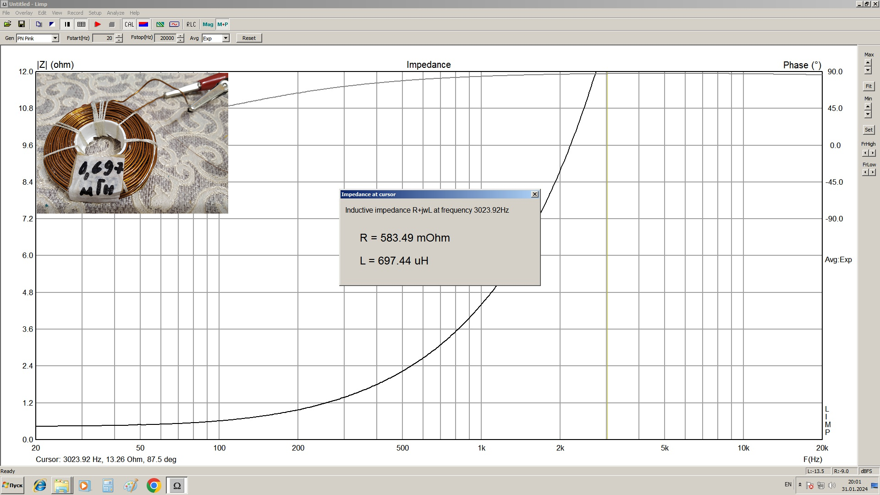
Task: Start recording with the red play icon
Action: click(98, 24)
